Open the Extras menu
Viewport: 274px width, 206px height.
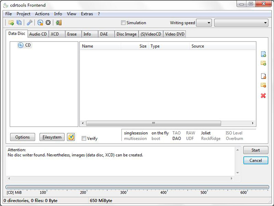87,14
